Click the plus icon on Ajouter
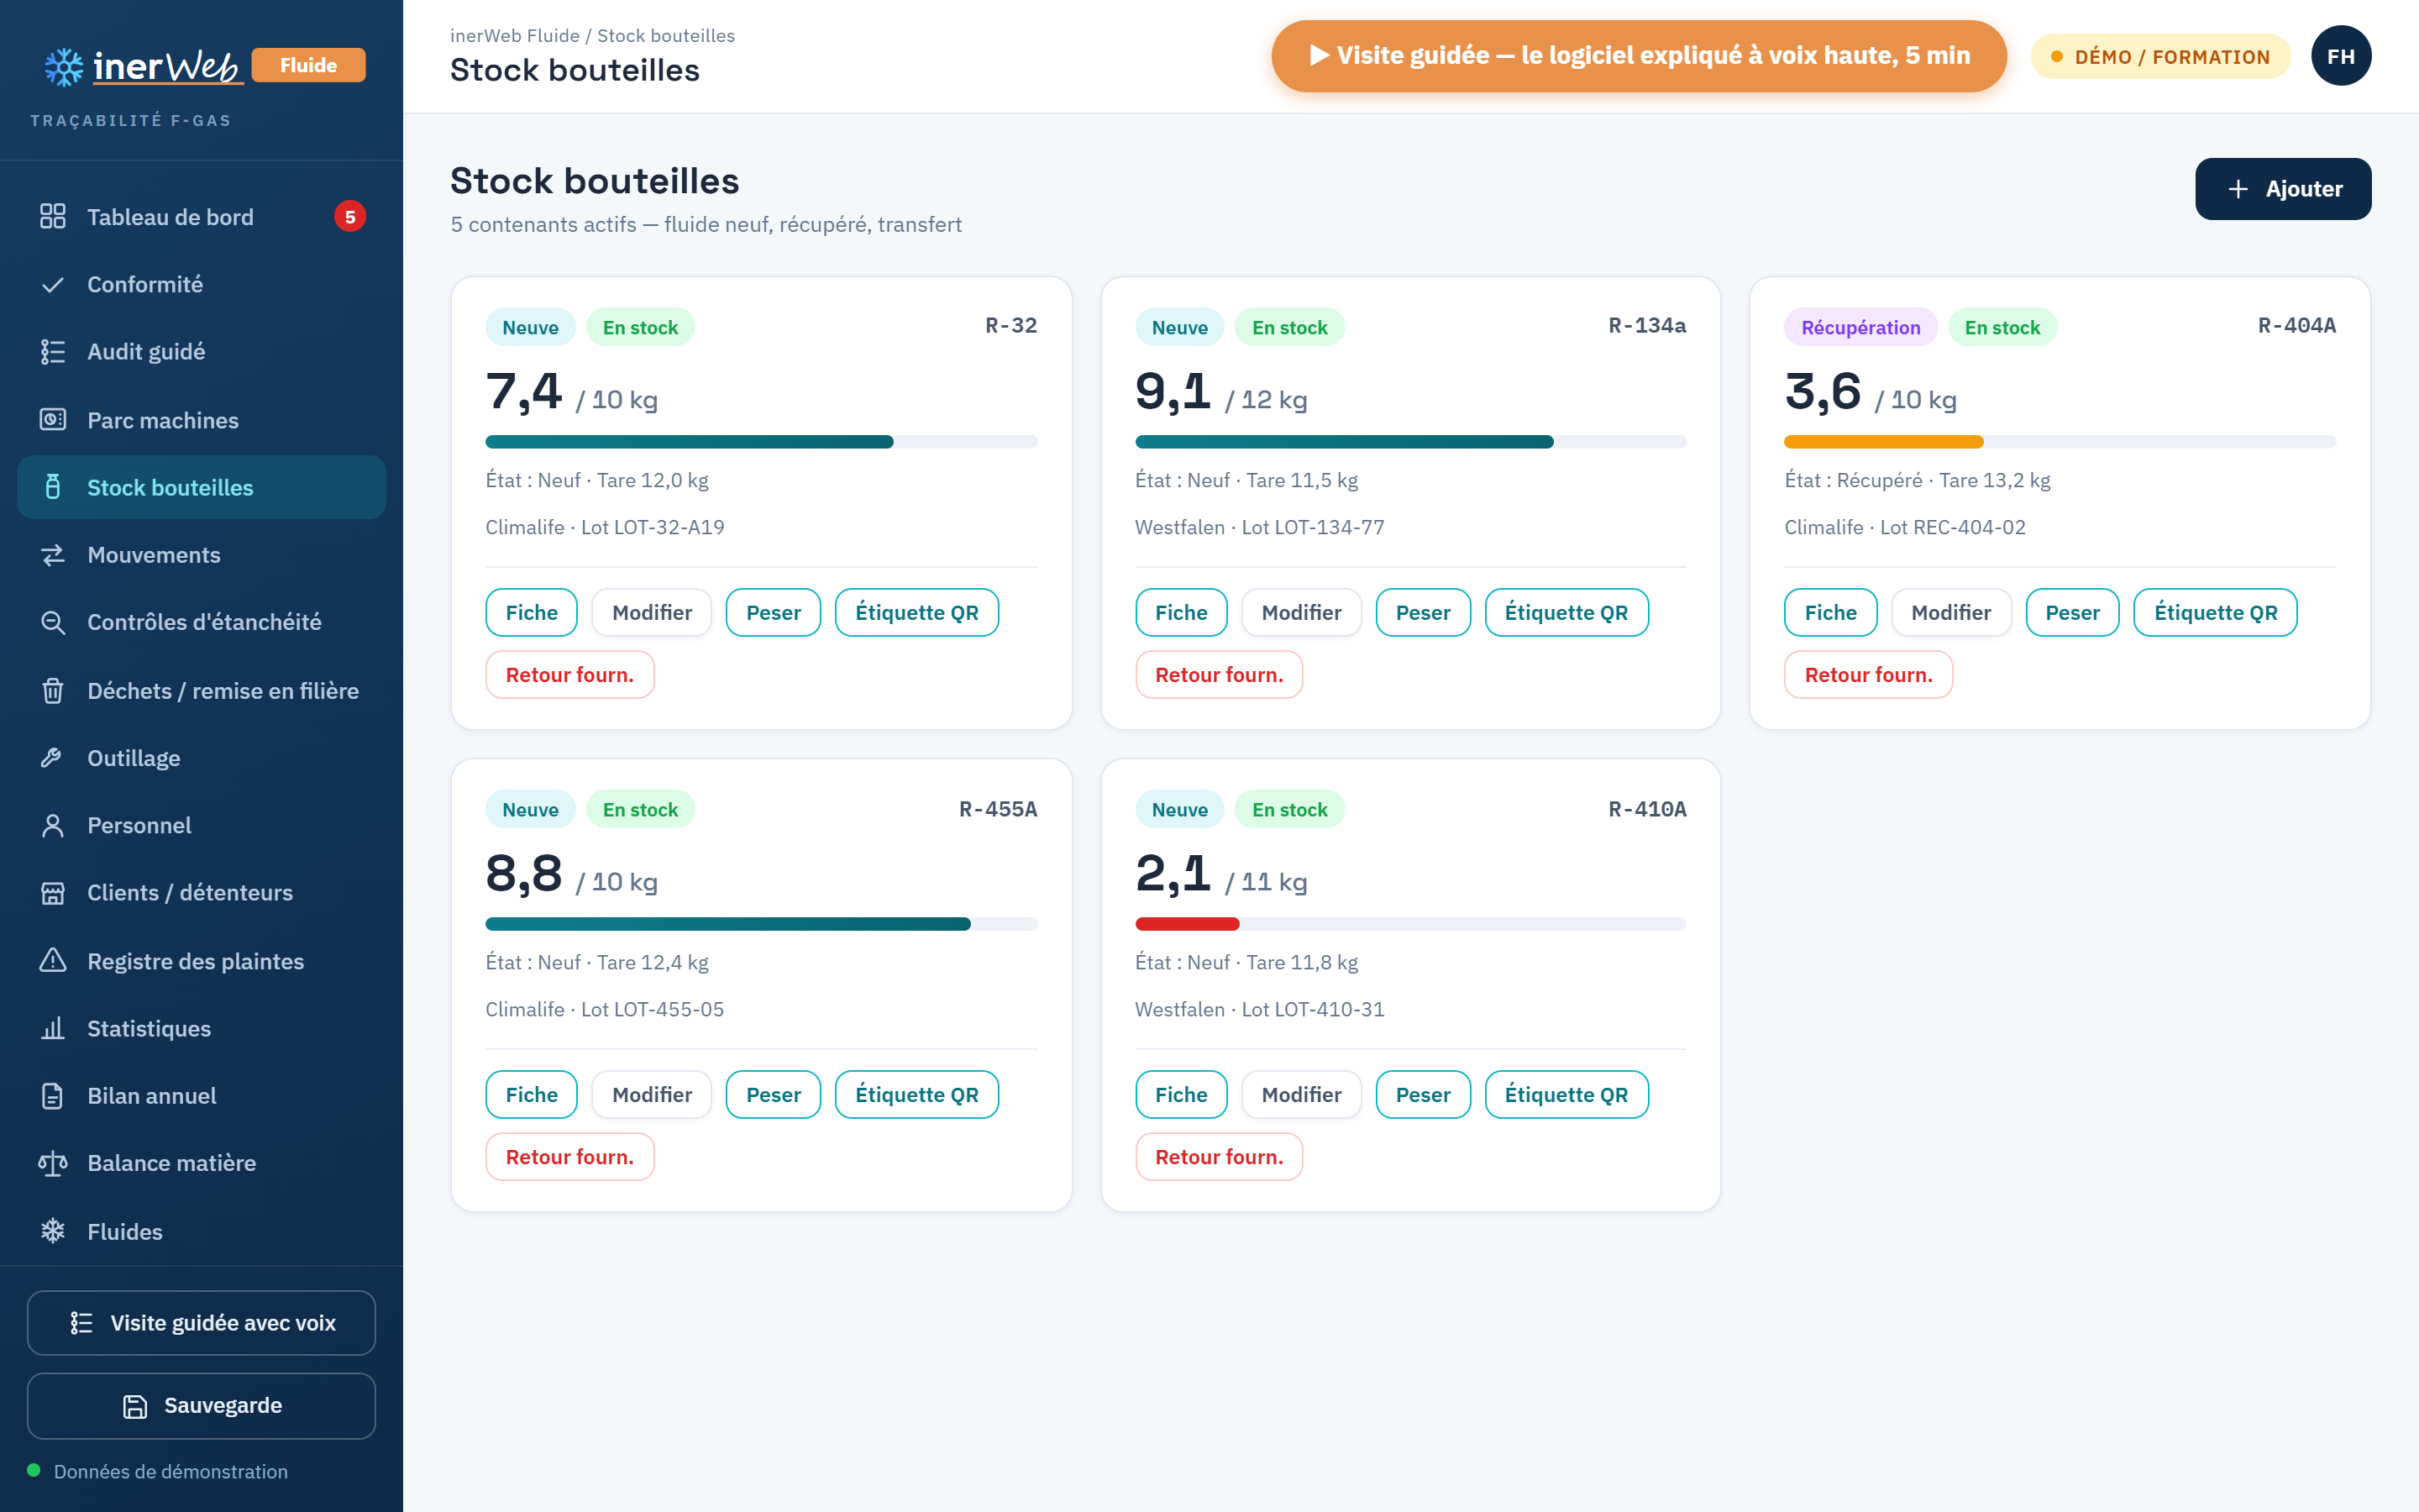The height and width of the screenshot is (1512, 2419). pyautogui.click(x=2238, y=189)
